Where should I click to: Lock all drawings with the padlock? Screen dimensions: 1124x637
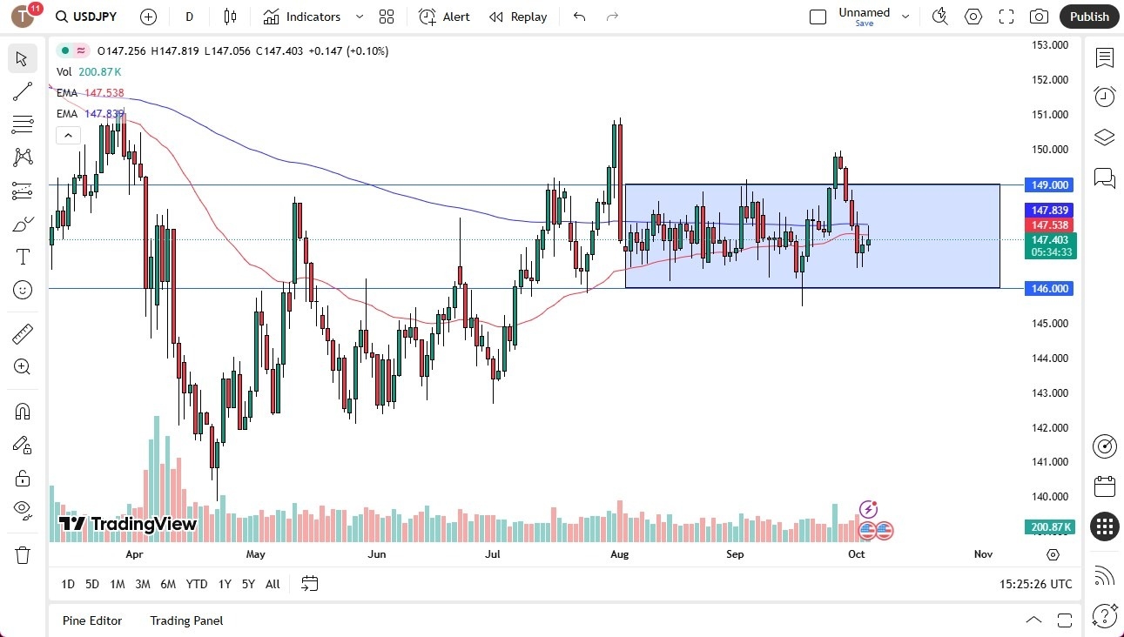[22, 478]
